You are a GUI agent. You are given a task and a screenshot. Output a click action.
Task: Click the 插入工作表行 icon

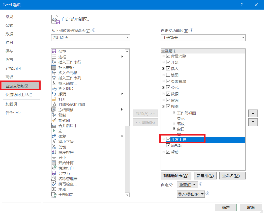54,62
